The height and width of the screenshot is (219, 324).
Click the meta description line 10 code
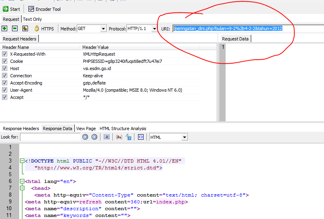(82, 209)
